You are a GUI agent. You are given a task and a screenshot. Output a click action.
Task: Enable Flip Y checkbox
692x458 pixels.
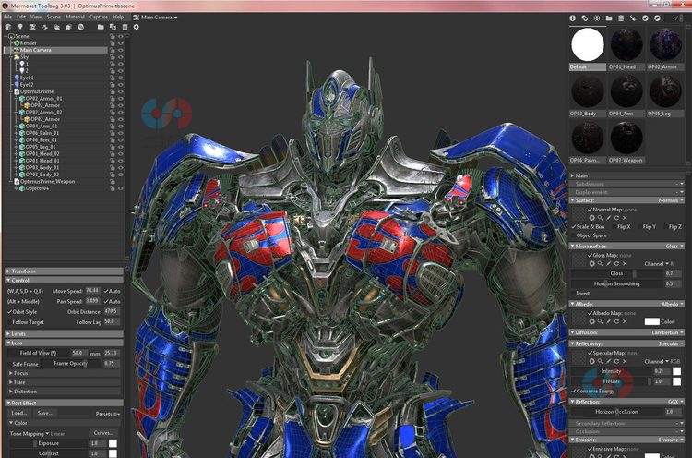click(x=639, y=226)
